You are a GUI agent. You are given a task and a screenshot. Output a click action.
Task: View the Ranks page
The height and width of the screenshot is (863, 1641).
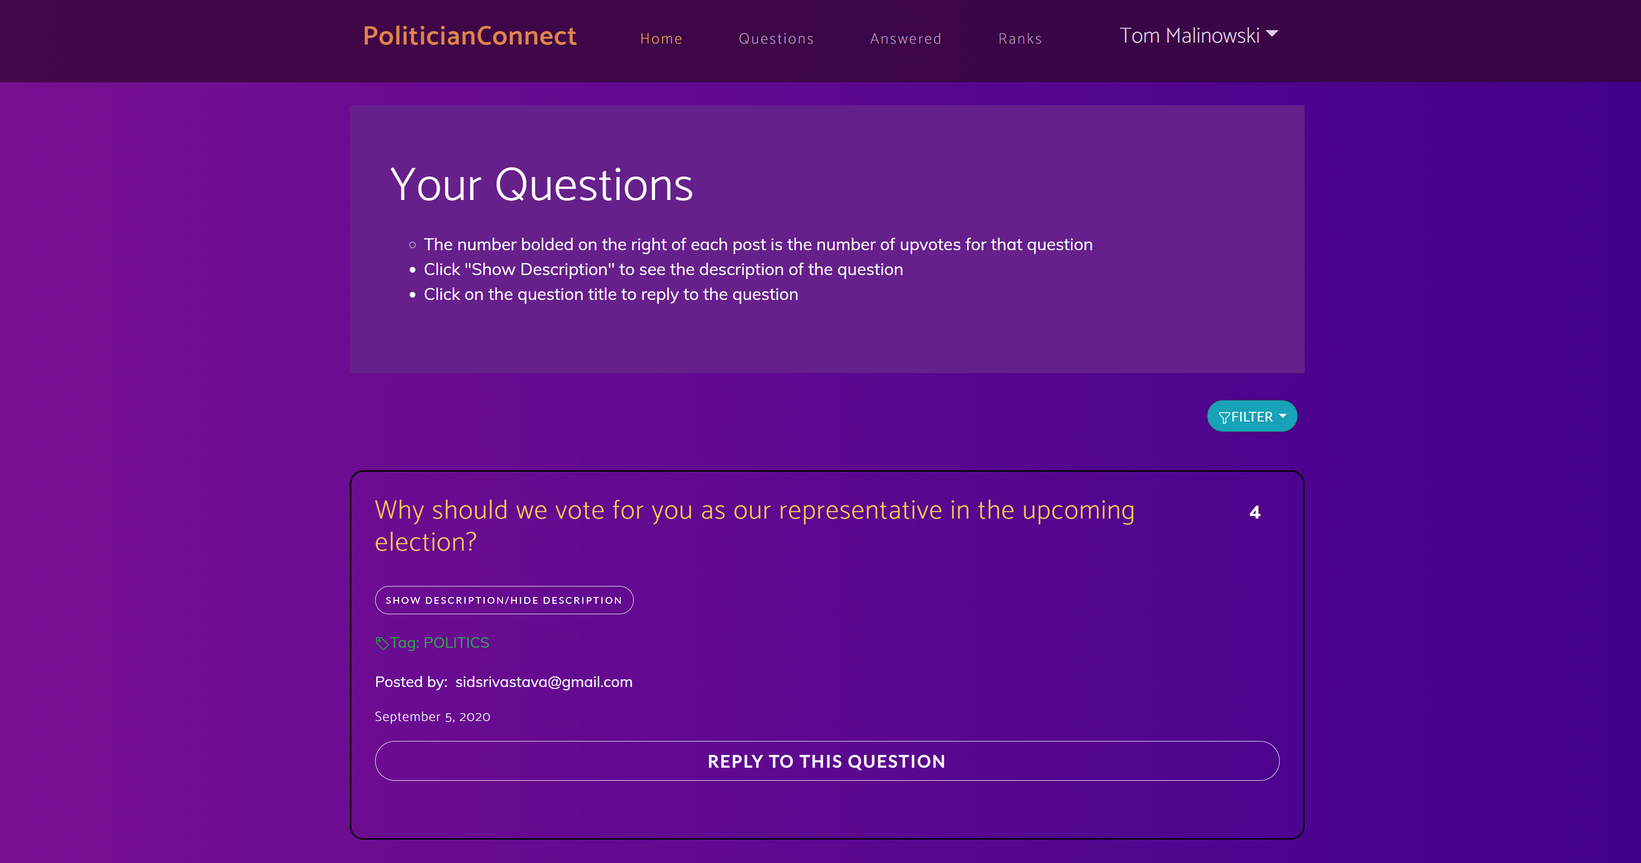1019,38
